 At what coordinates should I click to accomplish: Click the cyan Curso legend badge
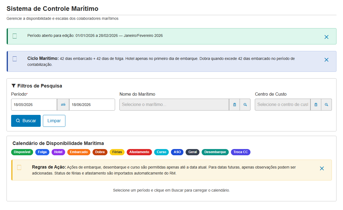pos(161,152)
